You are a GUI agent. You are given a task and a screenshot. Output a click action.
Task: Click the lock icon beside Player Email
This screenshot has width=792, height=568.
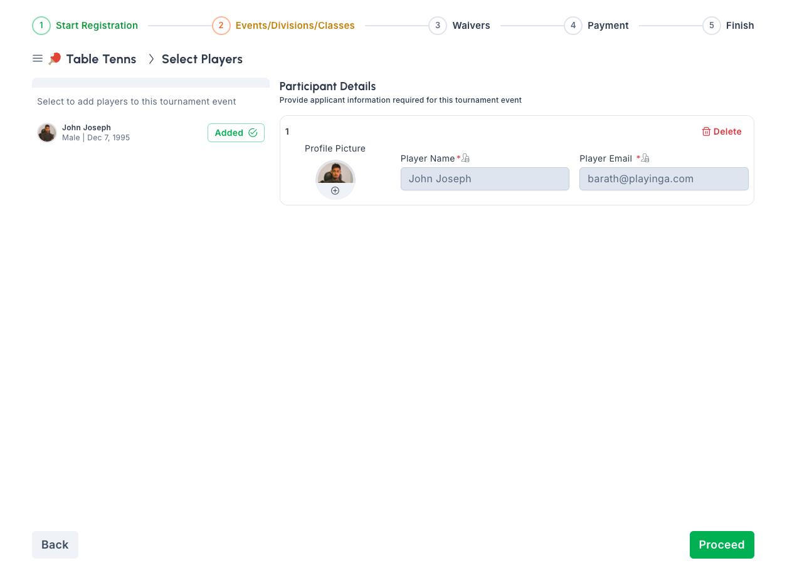click(645, 158)
